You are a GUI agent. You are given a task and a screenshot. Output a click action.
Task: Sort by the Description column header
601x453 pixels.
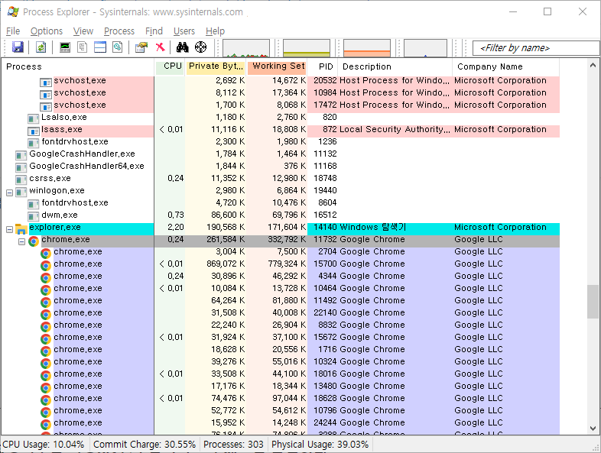[395, 66]
